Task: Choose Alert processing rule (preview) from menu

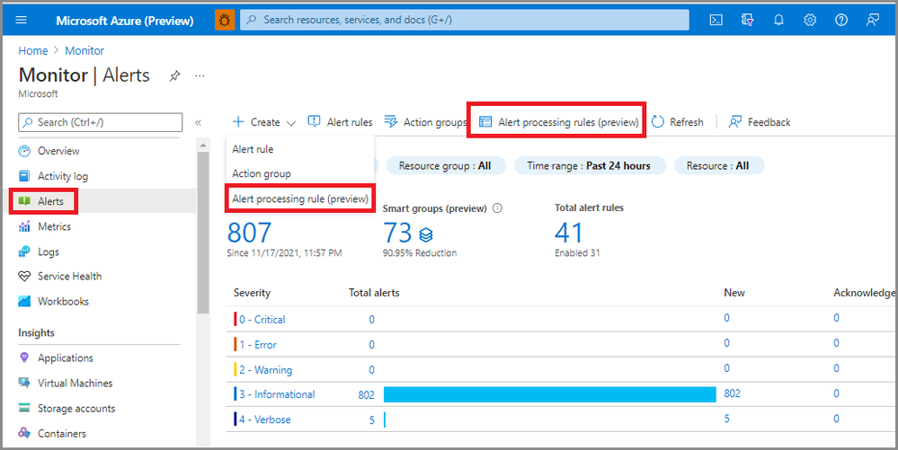Action: [x=300, y=199]
